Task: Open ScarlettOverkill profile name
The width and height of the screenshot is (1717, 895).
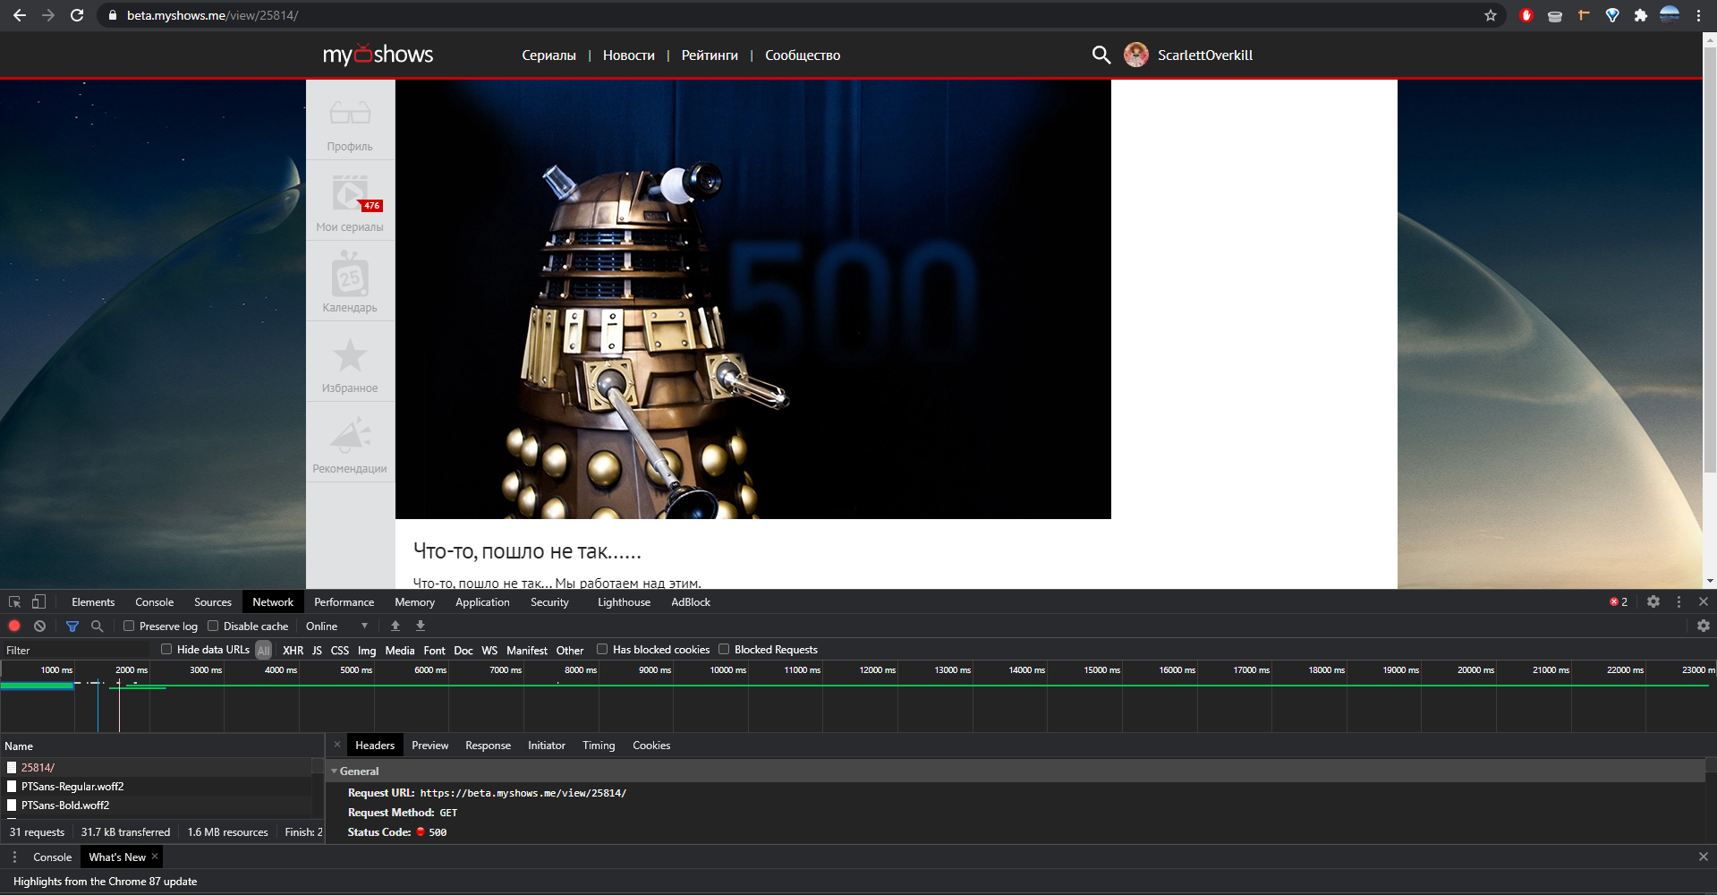Action: pos(1204,55)
